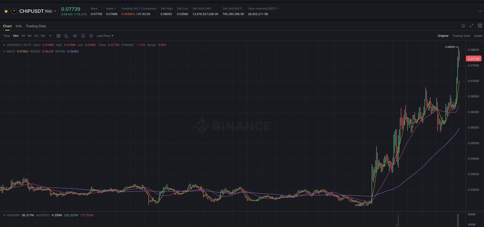Click the funding rate 0.00485%
Image resolution: width=484 pixels, height=227 pixels.
point(129,14)
